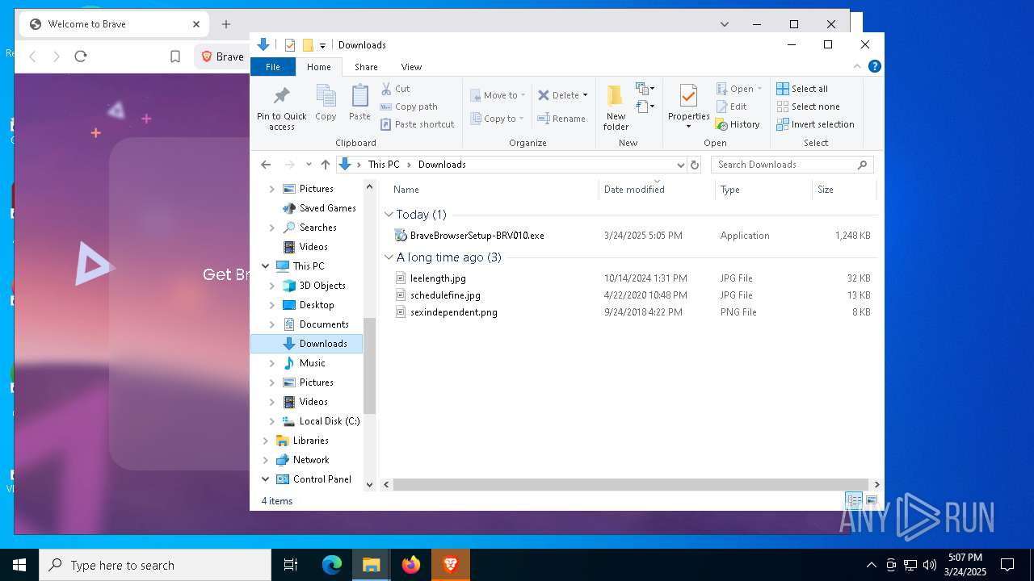Open the Windows Start menu
The height and width of the screenshot is (581, 1034).
[x=19, y=565]
